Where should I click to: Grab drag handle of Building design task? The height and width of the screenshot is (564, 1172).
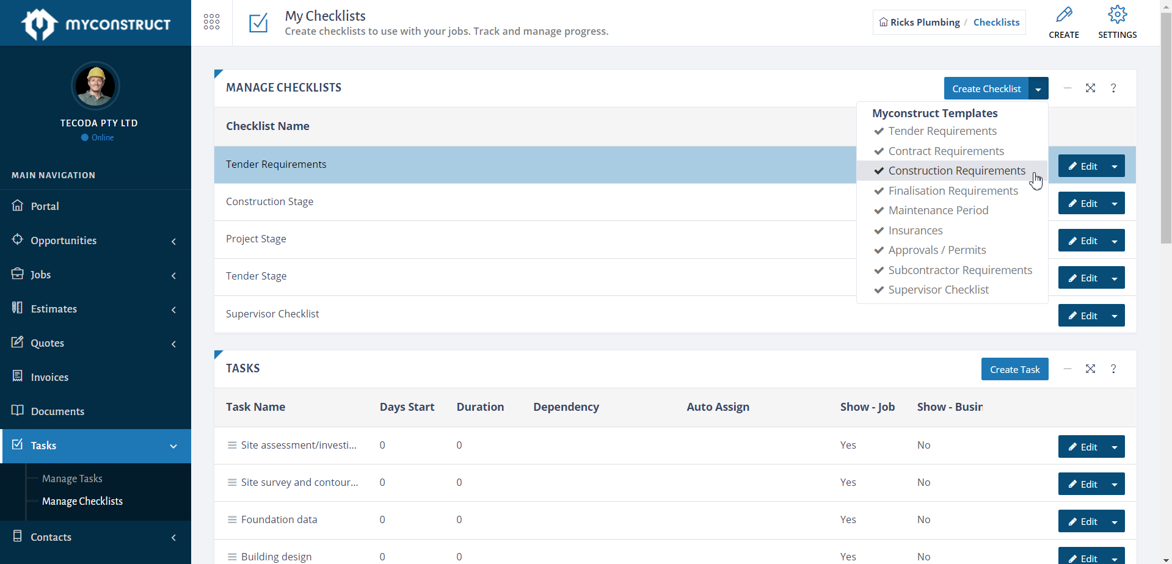[x=232, y=557]
